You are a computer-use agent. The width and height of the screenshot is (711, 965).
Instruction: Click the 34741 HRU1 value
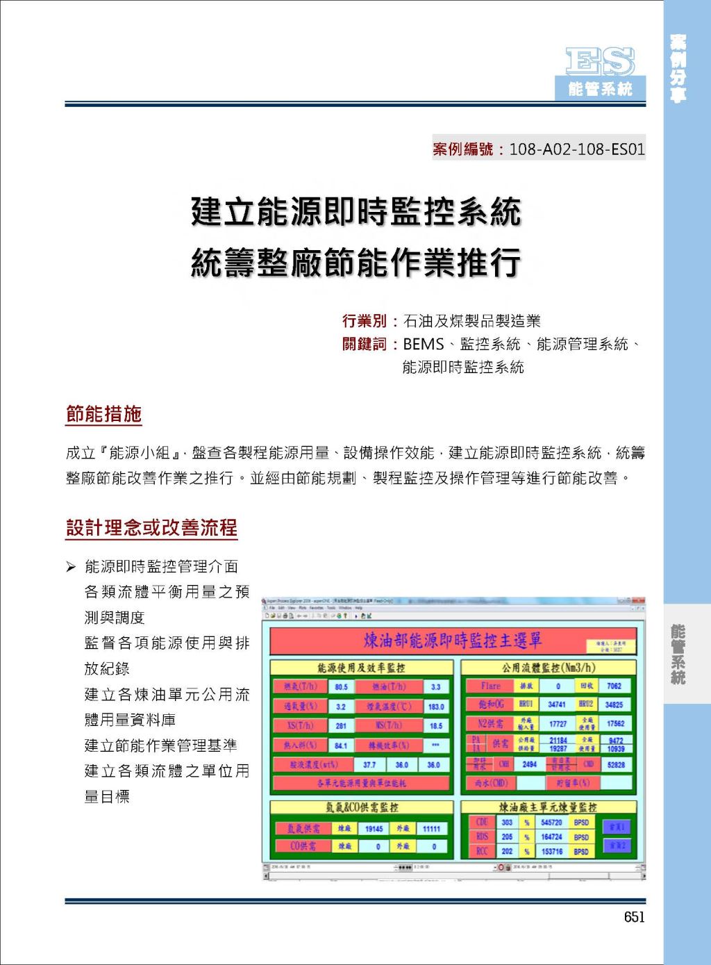coord(556,704)
